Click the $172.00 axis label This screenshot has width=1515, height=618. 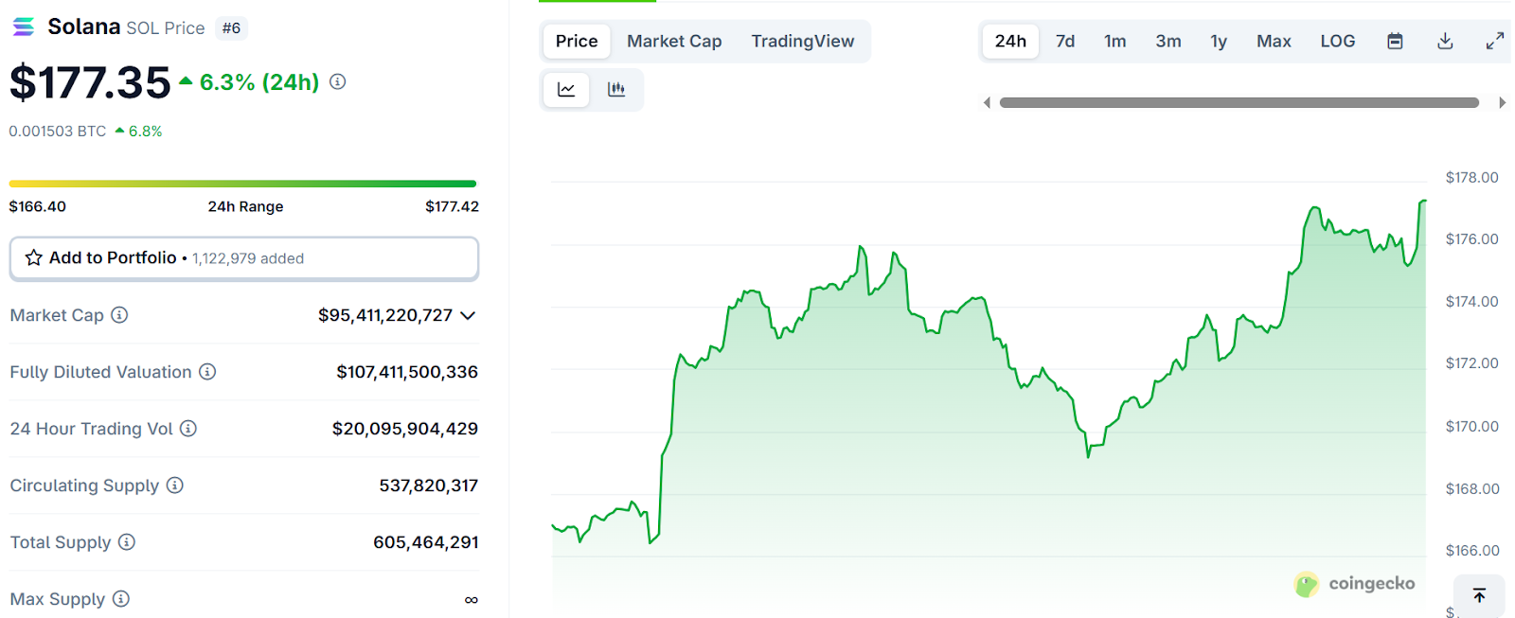coord(1472,363)
